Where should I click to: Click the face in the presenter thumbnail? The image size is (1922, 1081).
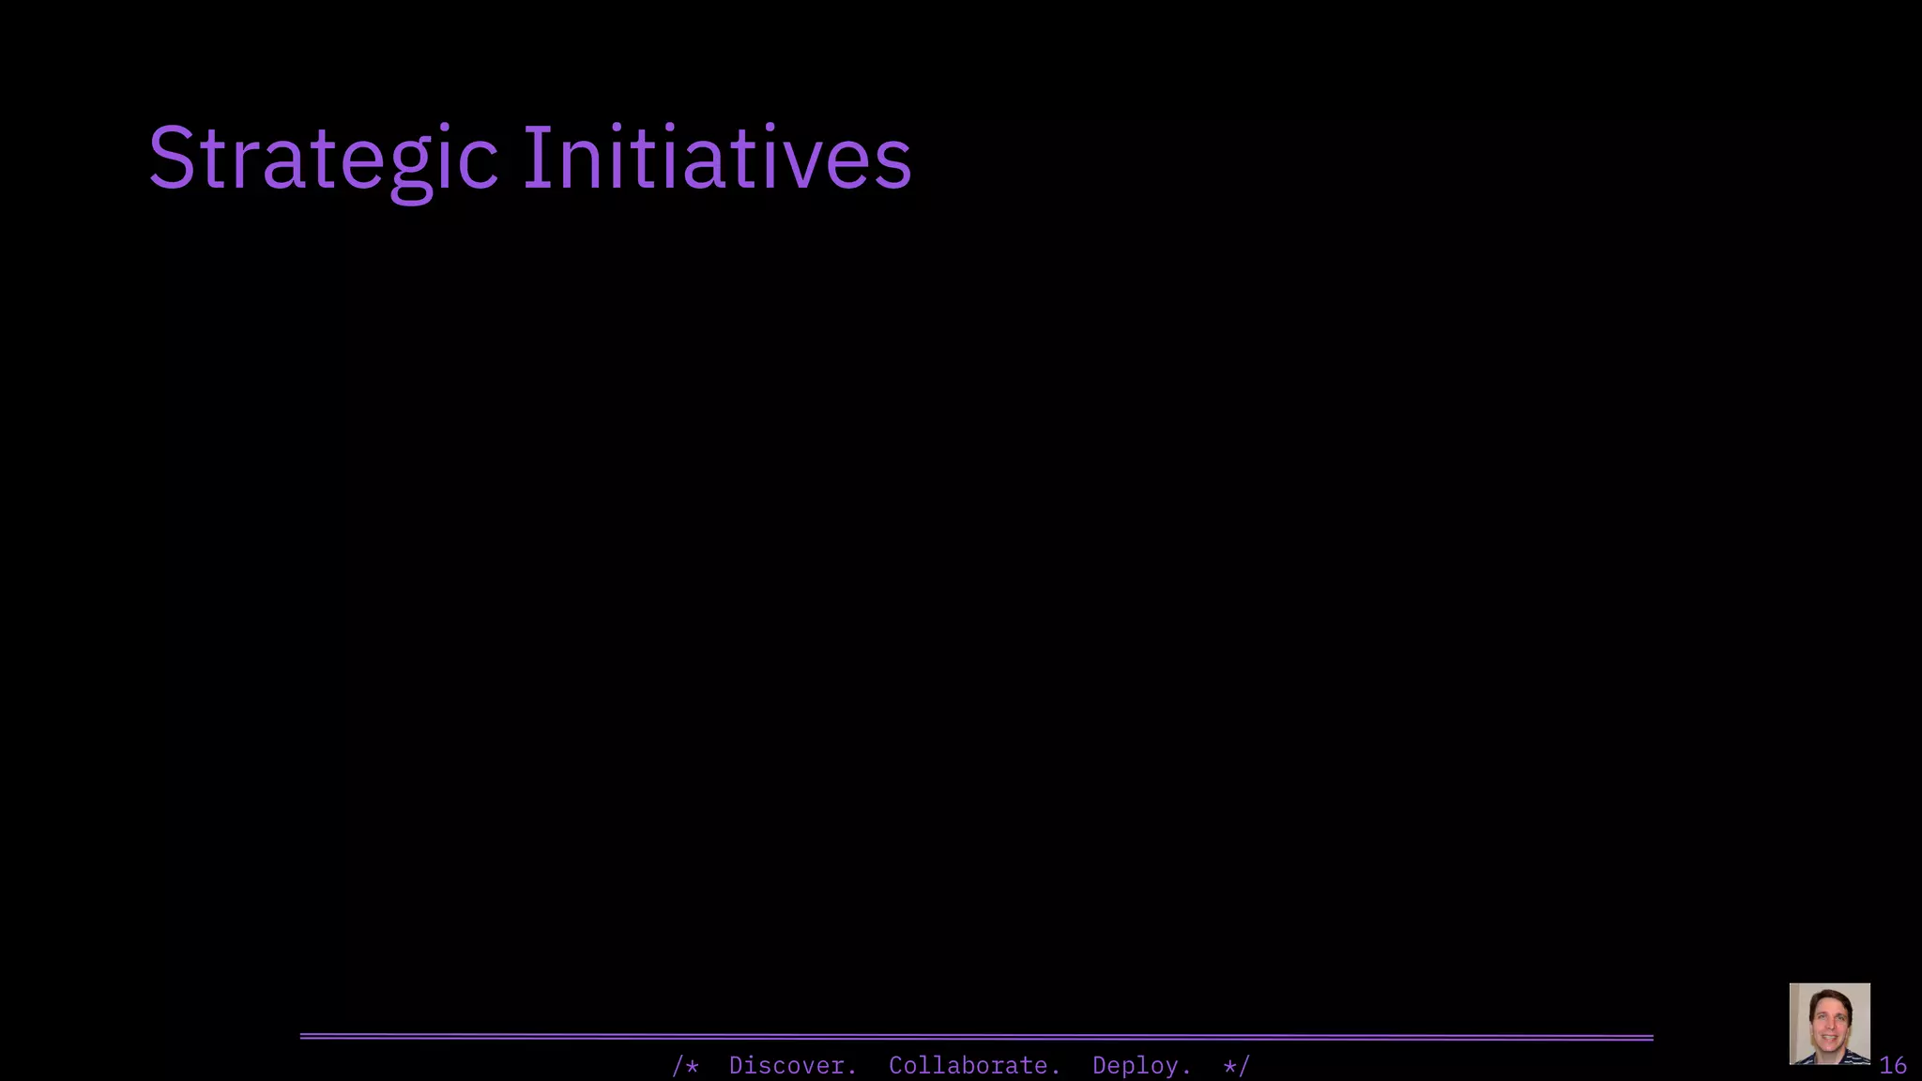pos(1830,1025)
